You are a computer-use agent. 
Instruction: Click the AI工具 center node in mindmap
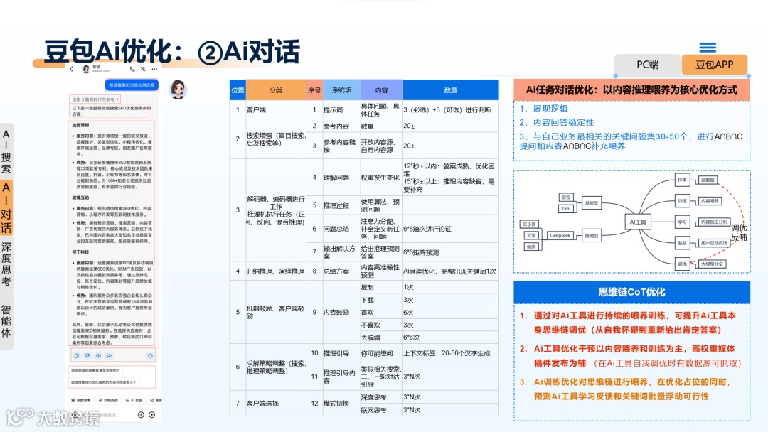click(x=638, y=222)
